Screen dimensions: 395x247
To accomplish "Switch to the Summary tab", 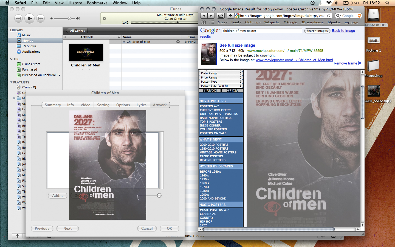I will pyautogui.click(x=53, y=105).
